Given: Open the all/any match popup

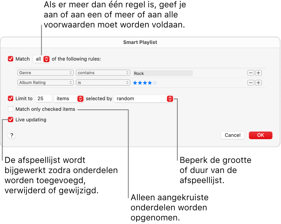Looking at the screenshot, I should pyautogui.click(x=41, y=59).
